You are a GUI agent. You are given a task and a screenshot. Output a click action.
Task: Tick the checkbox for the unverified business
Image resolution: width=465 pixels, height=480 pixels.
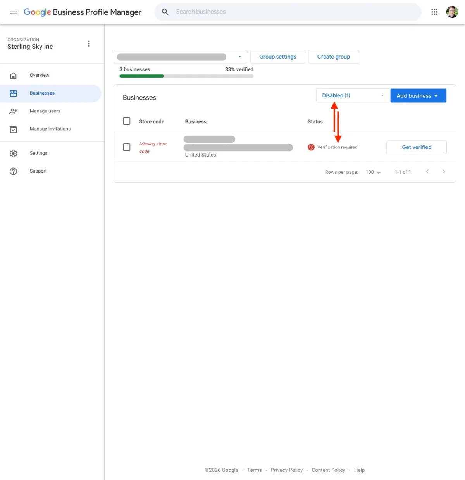point(126,147)
